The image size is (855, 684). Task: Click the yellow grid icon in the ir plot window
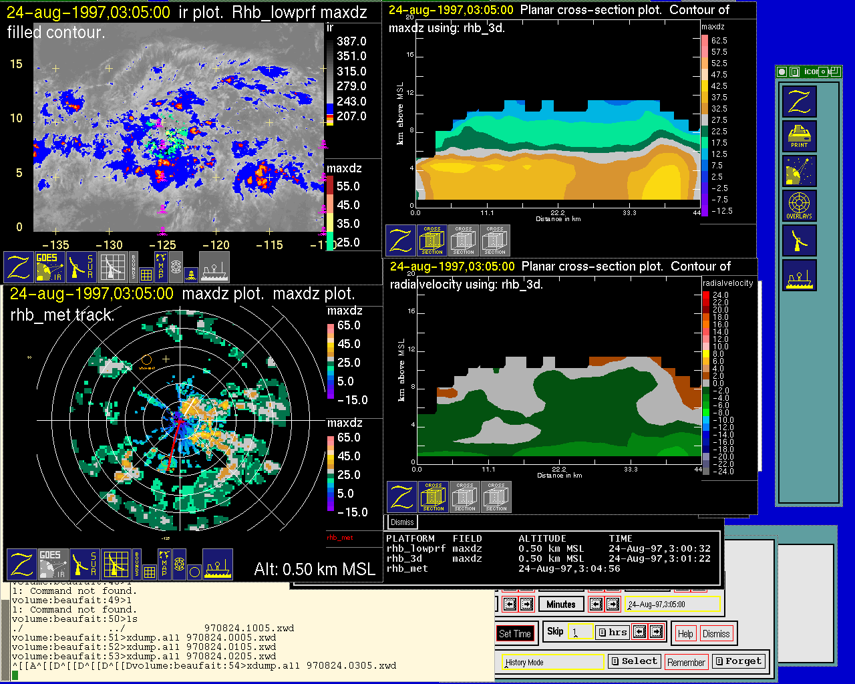click(146, 274)
